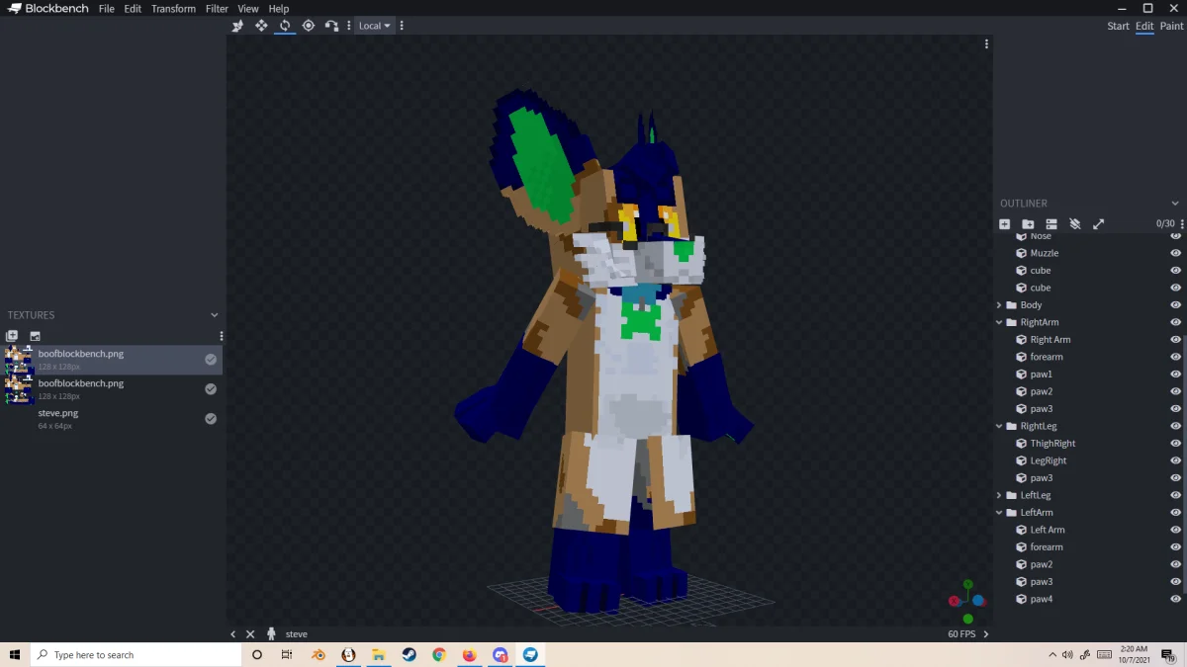Collapse the RightArm group
This screenshot has width=1187, height=667.
tap(999, 322)
